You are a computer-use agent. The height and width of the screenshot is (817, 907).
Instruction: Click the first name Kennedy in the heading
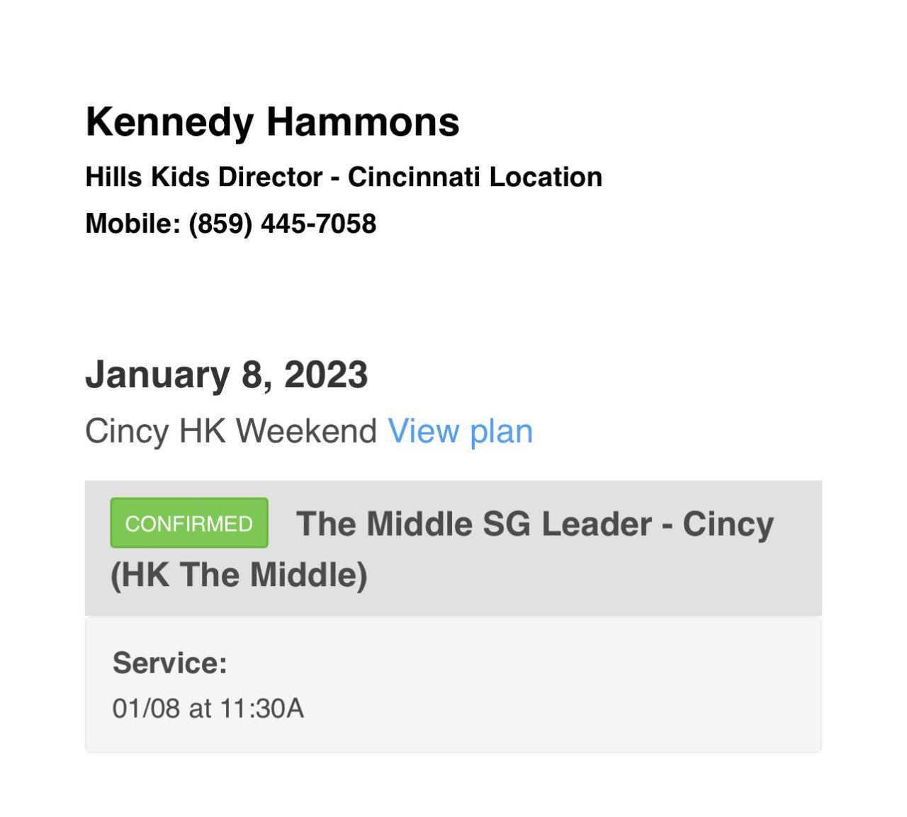coord(169,122)
